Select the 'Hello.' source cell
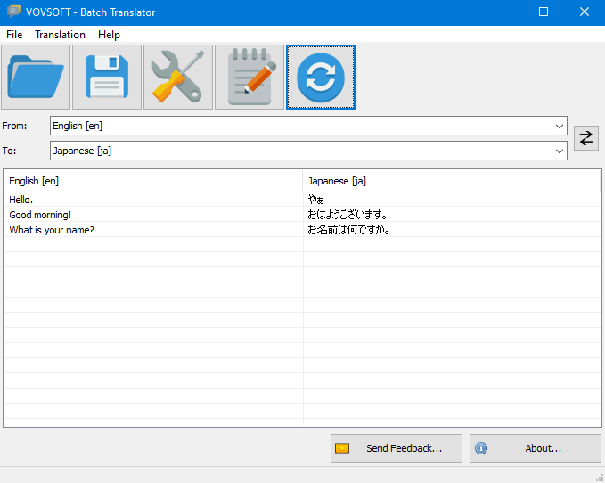The height and width of the screenshot is (483, 605). tap(153, 200)
